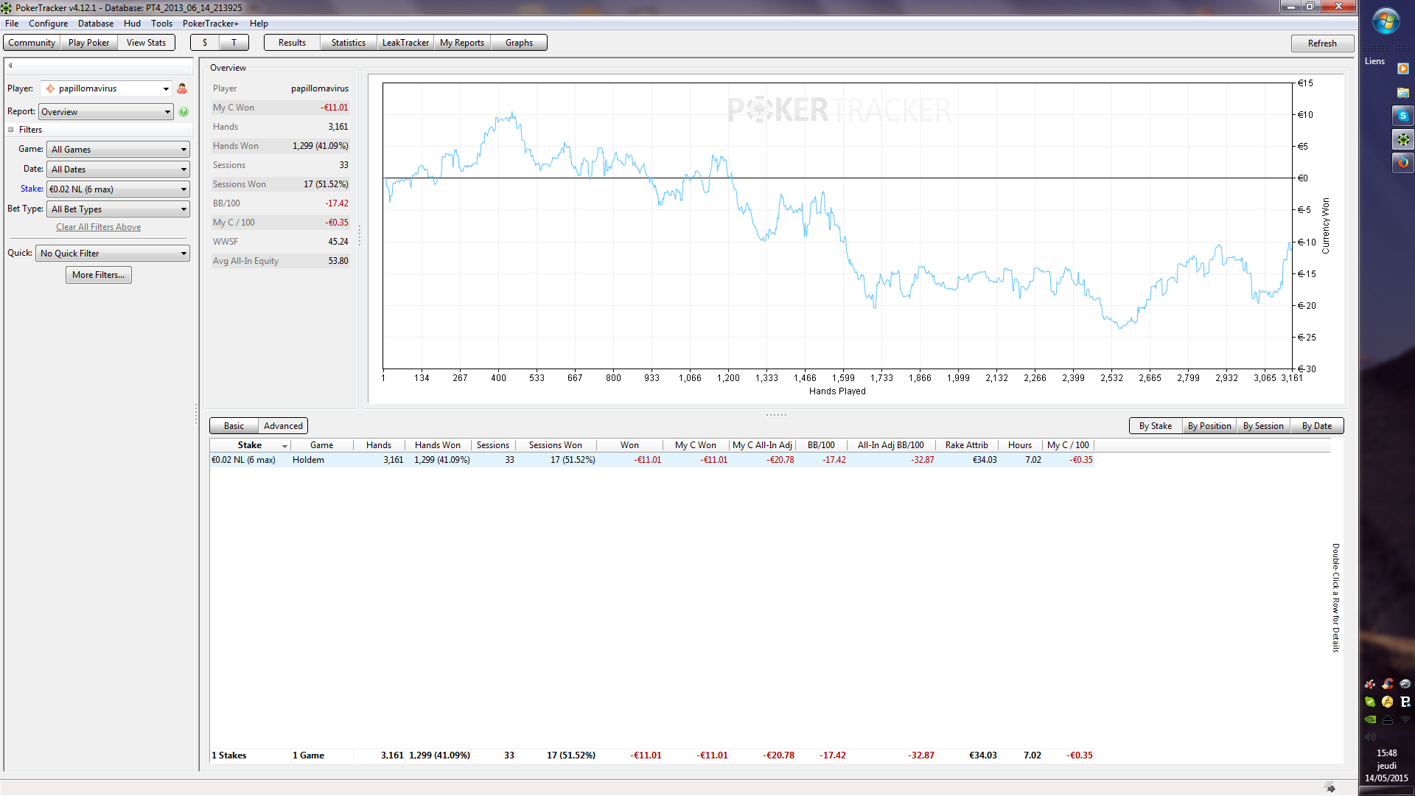Open the PokerTracker+ menu
Image resolution: width=1415 pixels, height=796 pixels.
tap(210, 24)
